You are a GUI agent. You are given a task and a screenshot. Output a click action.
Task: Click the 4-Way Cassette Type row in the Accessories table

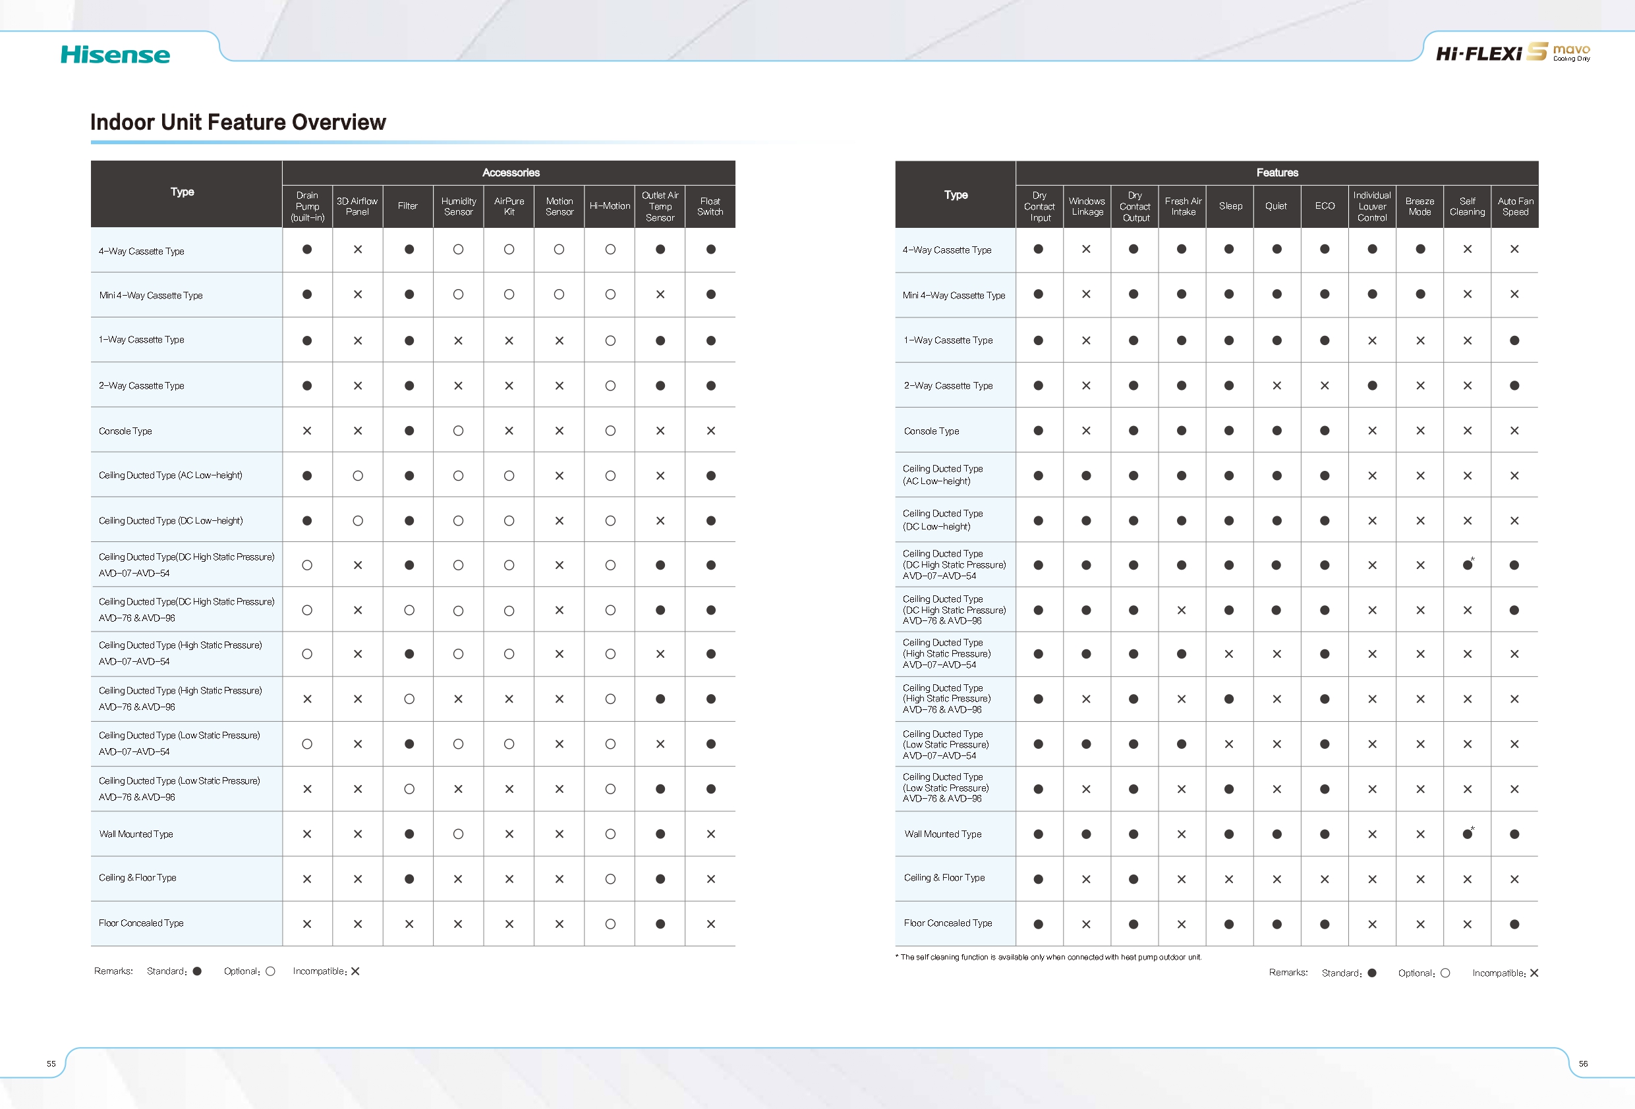[x=142, y=251]
